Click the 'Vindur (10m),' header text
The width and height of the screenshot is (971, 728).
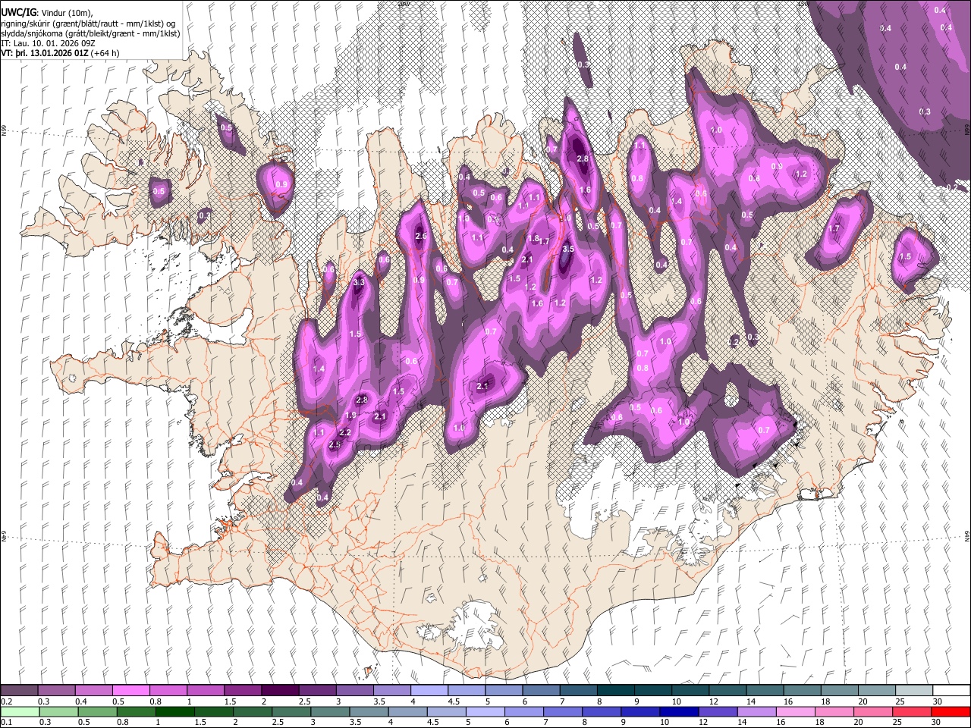(x=67, y=12)
